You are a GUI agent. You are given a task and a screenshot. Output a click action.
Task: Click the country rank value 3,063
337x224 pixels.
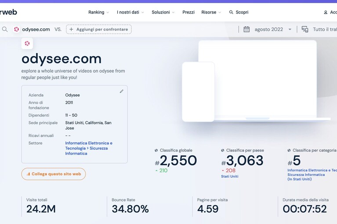coord(245,160)
